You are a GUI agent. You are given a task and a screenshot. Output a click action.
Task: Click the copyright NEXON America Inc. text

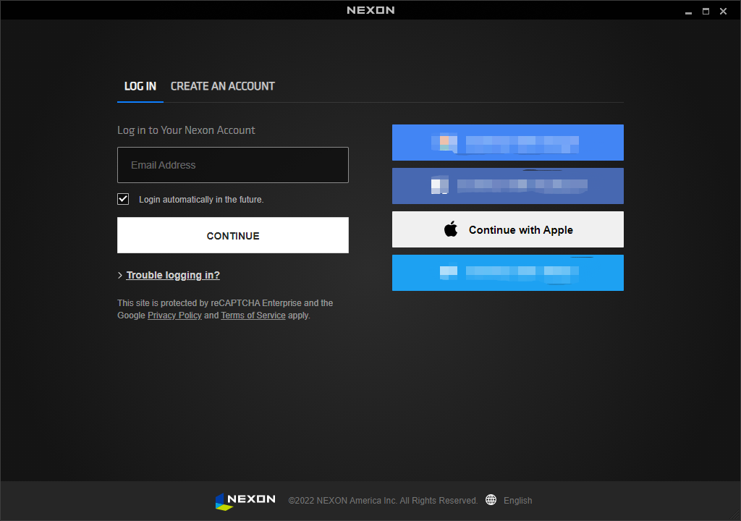tap(384, 501)
